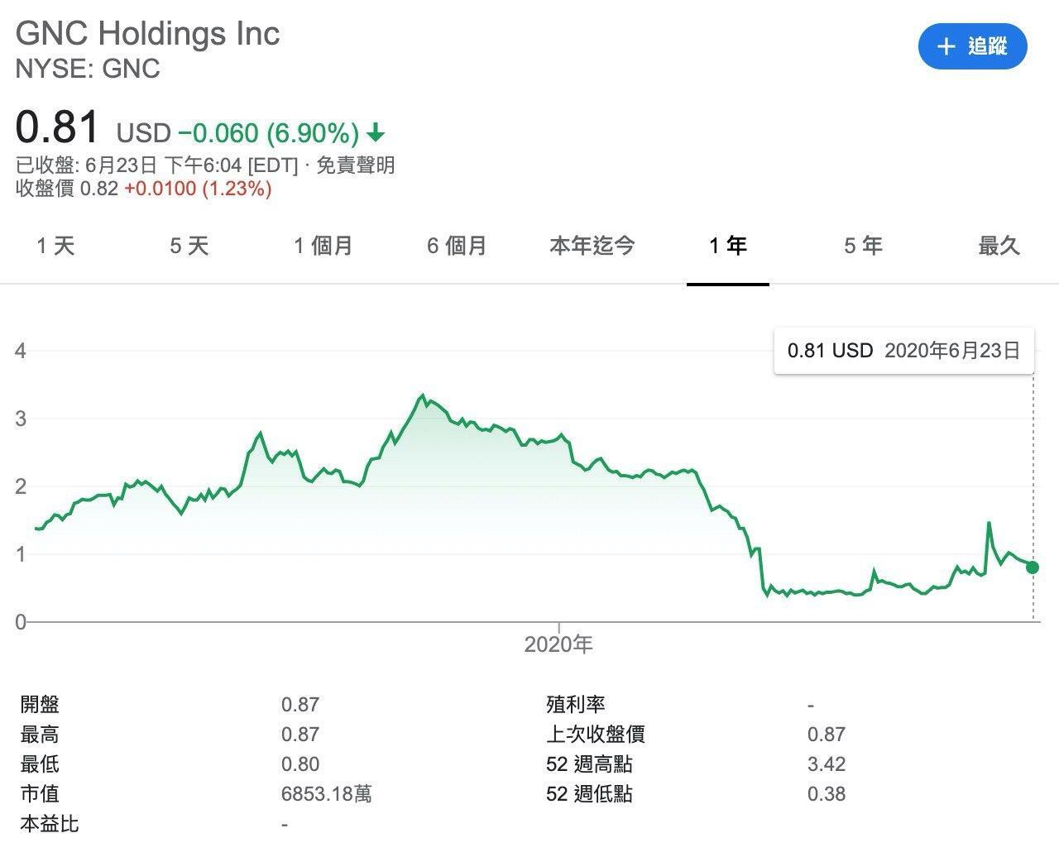Click the 2020年 axis label
Image resolution: width=1059 pixels, height=857 pixels.
(558, 644)
